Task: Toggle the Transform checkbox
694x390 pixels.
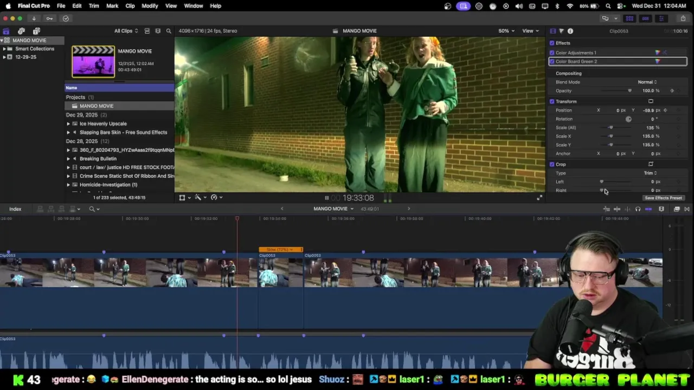Action: (x=552, y=101)
